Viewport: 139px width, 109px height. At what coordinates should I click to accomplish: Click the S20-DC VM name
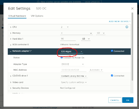41,9
